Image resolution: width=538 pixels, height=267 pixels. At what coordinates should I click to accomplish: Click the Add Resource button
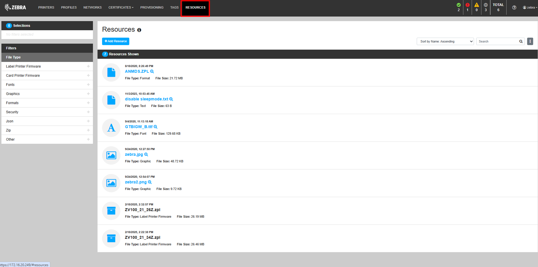coord(116,41)
